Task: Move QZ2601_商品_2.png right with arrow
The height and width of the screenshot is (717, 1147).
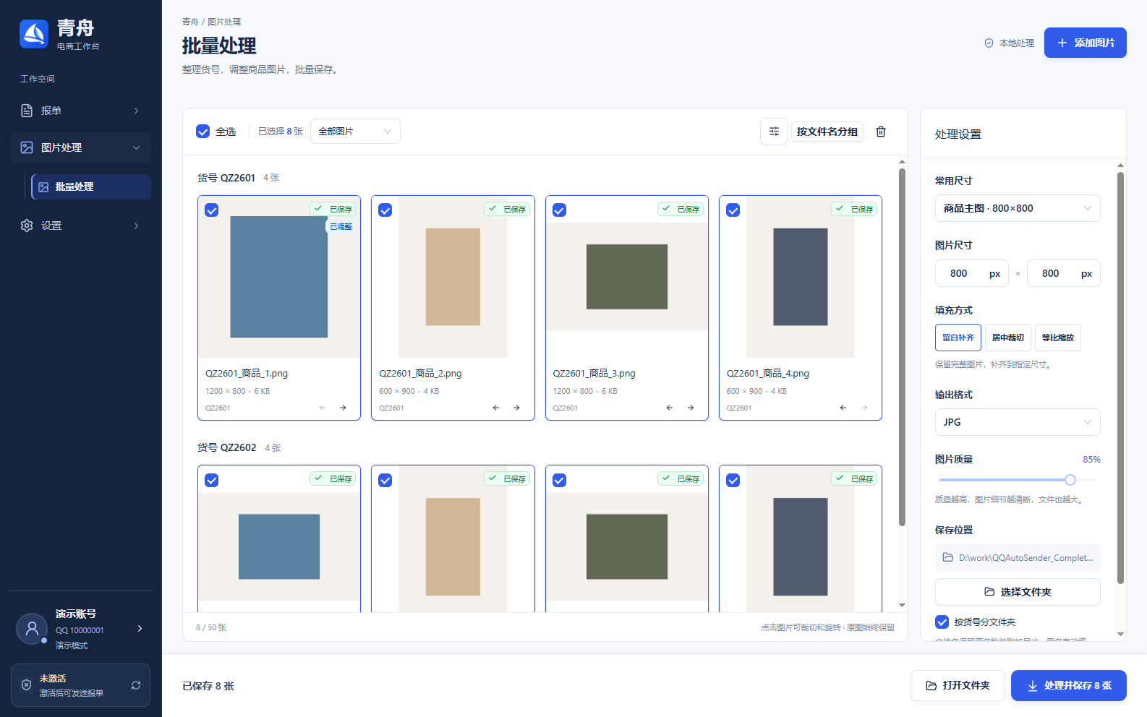Action: click(x=516, y=408)
